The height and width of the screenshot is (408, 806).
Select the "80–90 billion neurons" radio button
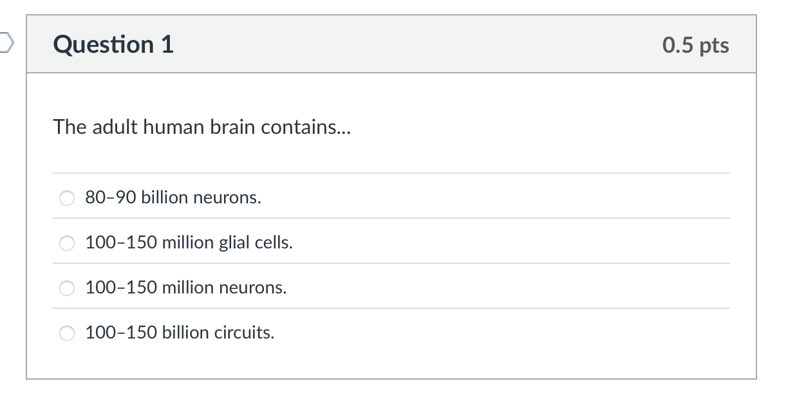point(68,198)
